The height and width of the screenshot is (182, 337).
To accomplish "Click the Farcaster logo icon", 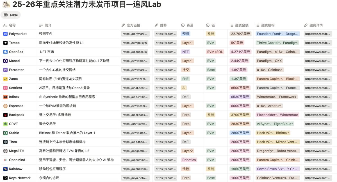I will pyautogui.click(x=5, y=70).
